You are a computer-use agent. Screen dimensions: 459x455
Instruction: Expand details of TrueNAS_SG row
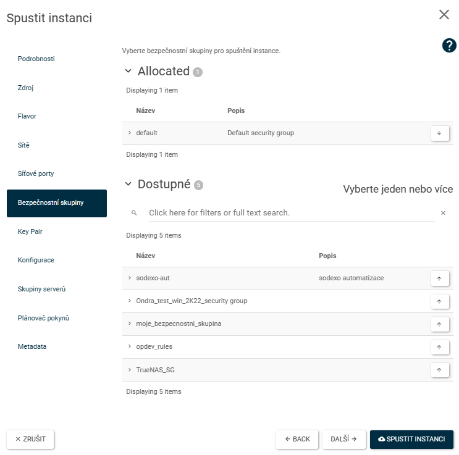(129, 370)
